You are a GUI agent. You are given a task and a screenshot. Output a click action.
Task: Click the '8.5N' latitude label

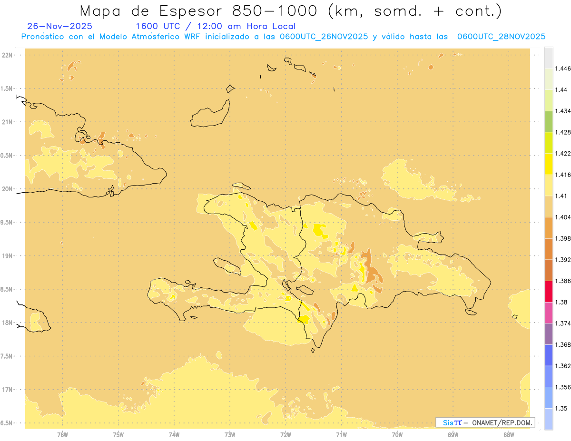pyautogui.click(x=7, y=289)
